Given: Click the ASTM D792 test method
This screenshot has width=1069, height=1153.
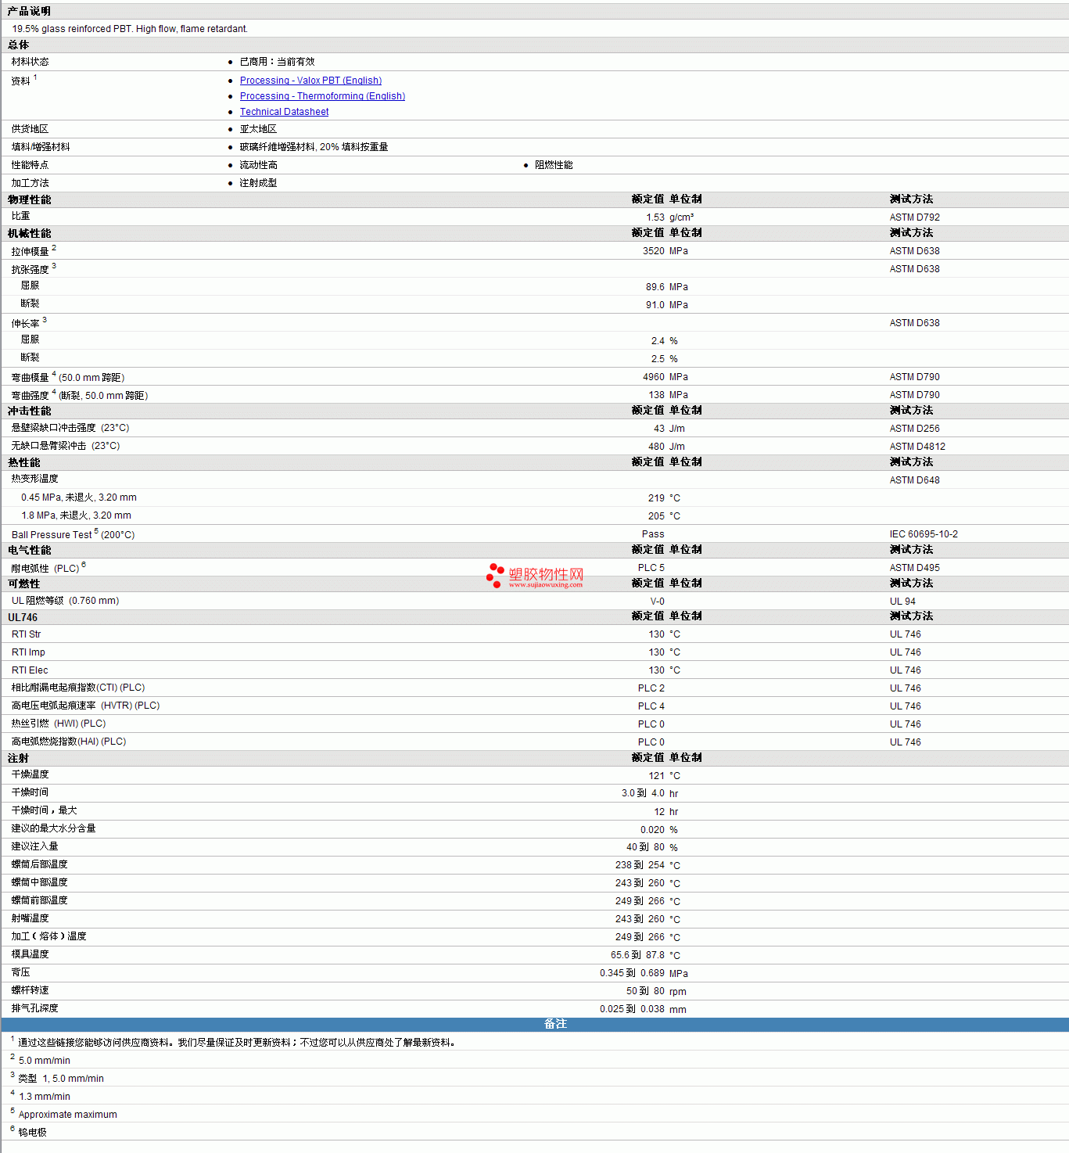Looking at the screenshot, I should tap(915, 217).
